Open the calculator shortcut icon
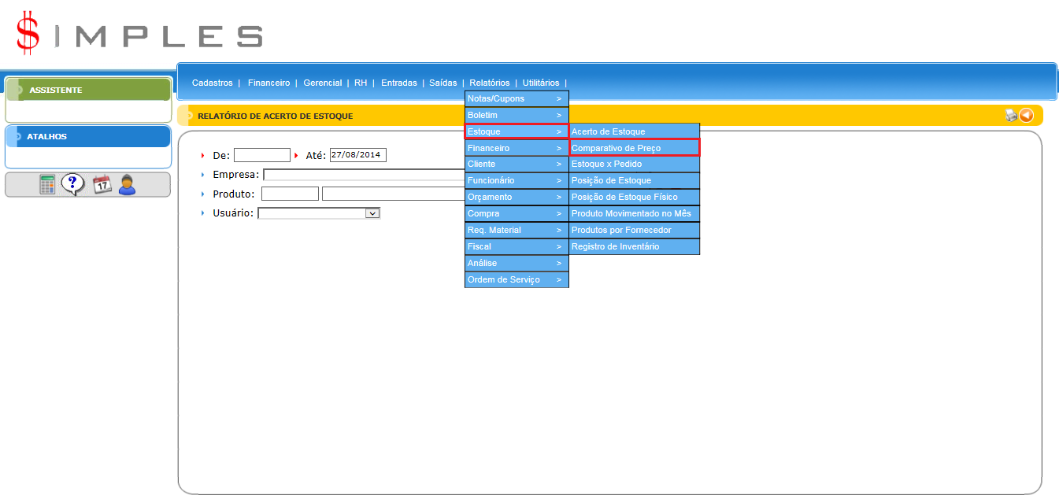The height and width of the screenshot is (499, 1059). tap(48, 185)
